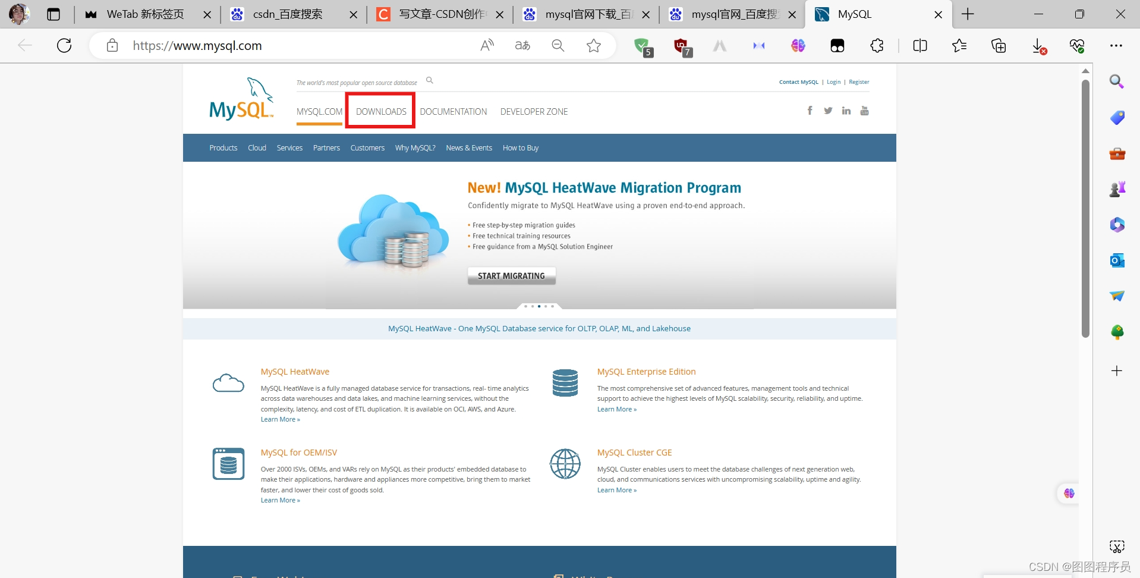This screenshot has height=578, width=1140.
Task: Open the How to Buy menu item
Action: pyautogui.click(x=521, y=148)
